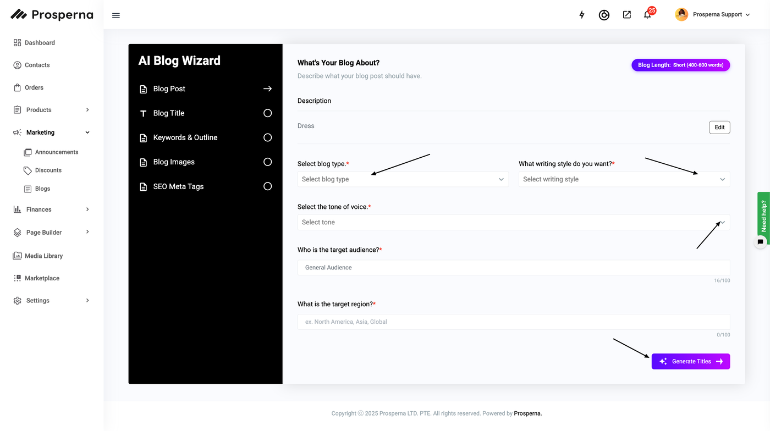Select the Keywords & Outline step circle
The image size is (770, 431).
click(x=267, y=137)
